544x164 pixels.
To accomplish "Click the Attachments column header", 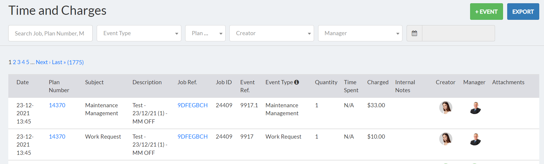I will tap(508, 82).
